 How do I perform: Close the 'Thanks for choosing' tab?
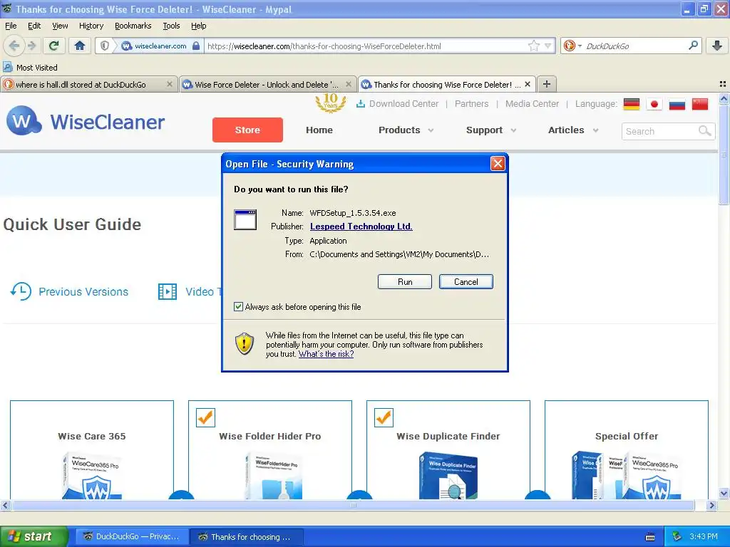pos(528,84)
